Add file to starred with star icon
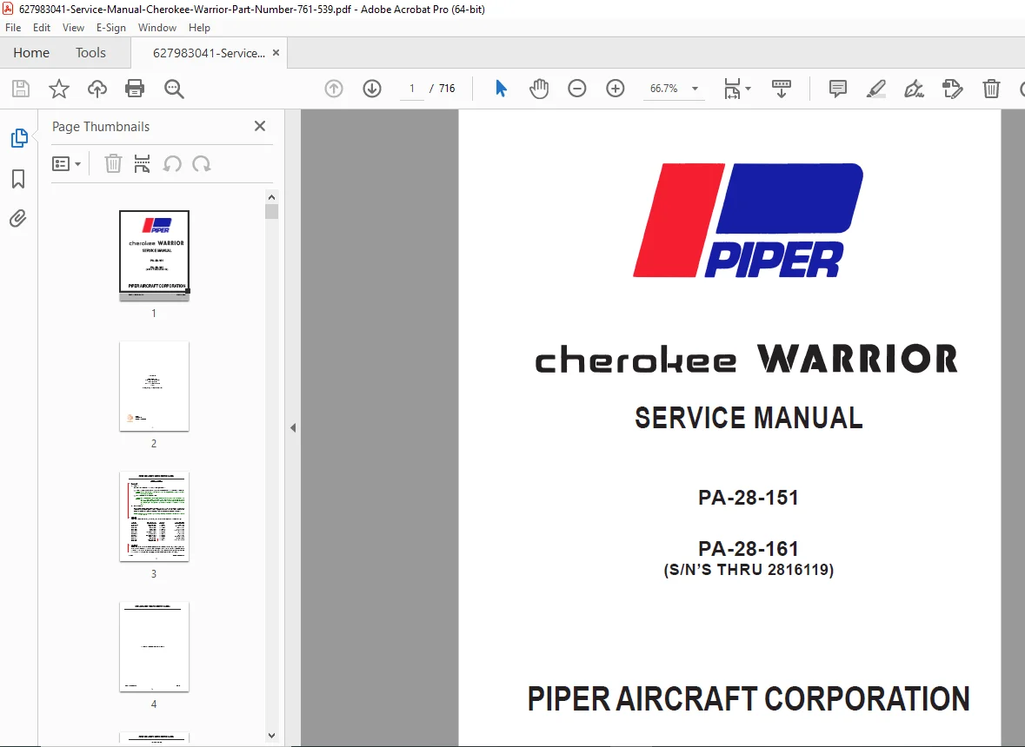This screenshot has height=747, width=1025. point(59,89)
